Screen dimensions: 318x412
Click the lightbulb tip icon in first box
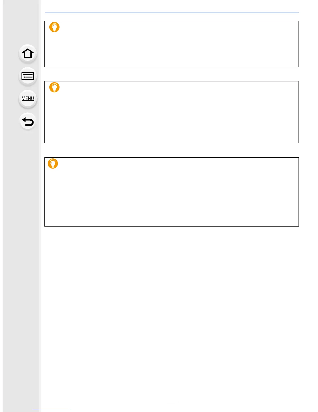(54, 27)
